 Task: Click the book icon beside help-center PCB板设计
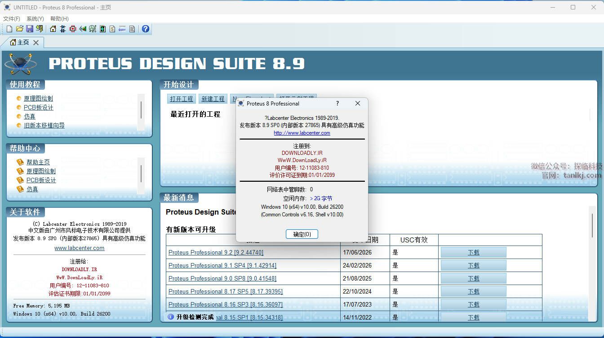[x=20, y=180]
